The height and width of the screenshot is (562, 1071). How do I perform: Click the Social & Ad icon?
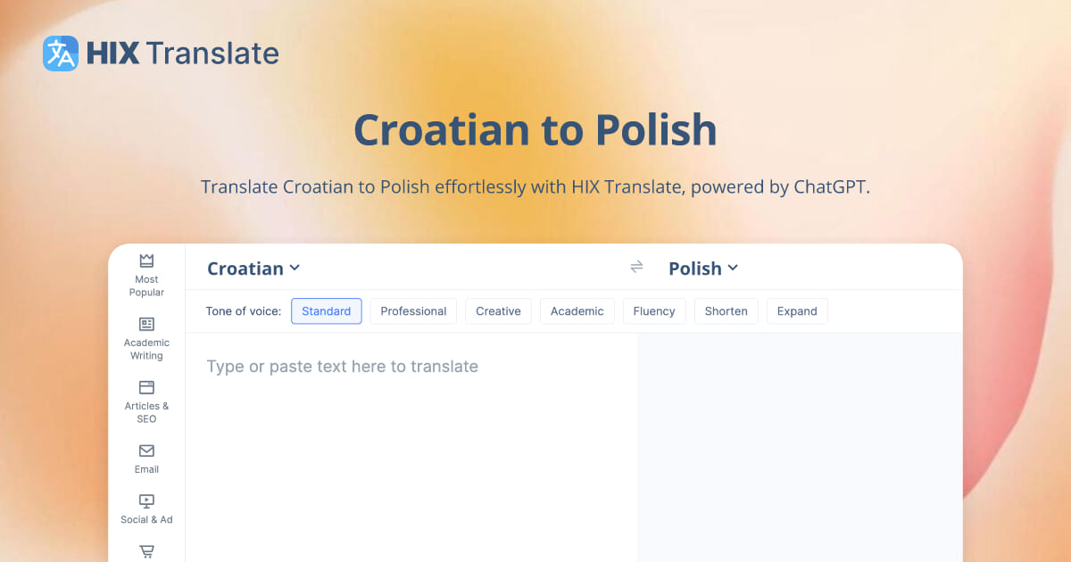(145, 502)
